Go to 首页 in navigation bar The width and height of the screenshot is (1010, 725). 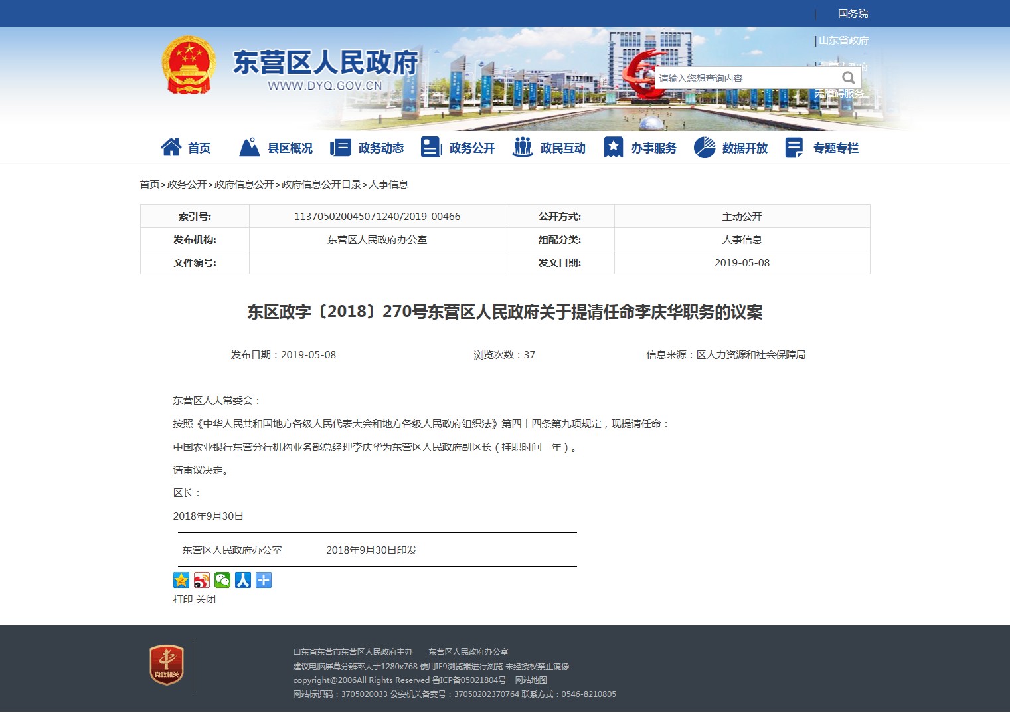pyautogui.click(x=187, y=148)
